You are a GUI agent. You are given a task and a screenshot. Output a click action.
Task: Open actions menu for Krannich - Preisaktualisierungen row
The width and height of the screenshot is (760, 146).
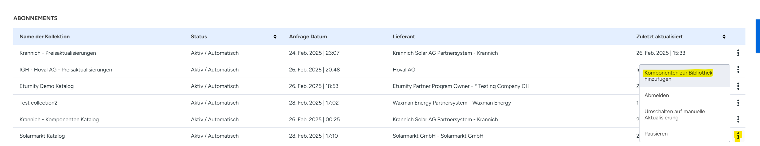pos(738,53)
